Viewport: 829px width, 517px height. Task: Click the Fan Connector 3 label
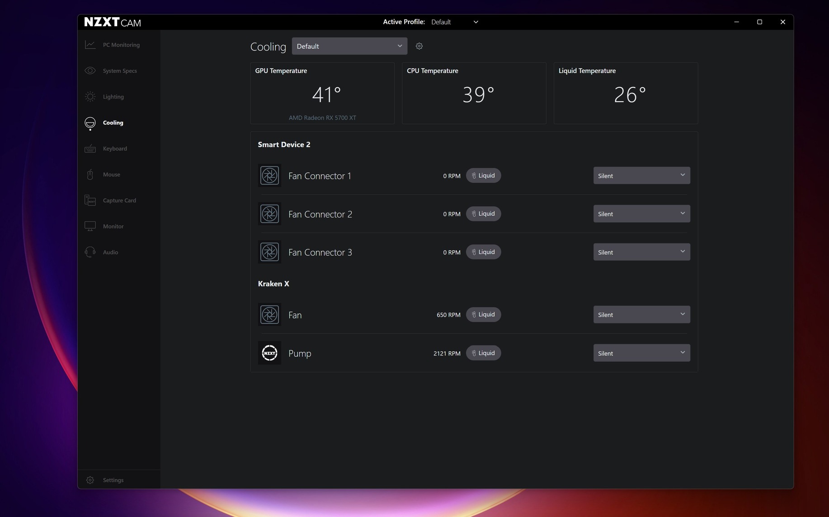point(320,252)
